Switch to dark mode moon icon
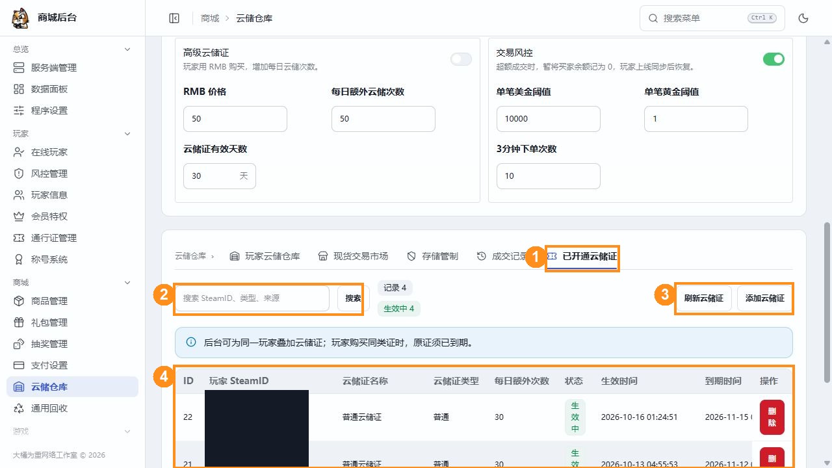This screenshot has width=832, height=468. 803,18
